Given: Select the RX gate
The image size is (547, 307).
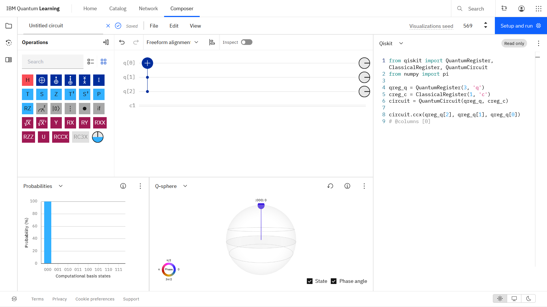Looking at the screenshot, I should click(x=70, y=123).
